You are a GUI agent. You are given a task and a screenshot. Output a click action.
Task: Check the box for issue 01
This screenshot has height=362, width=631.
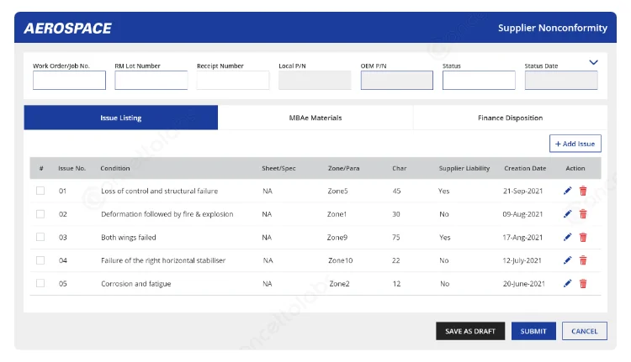click(40, 191)
